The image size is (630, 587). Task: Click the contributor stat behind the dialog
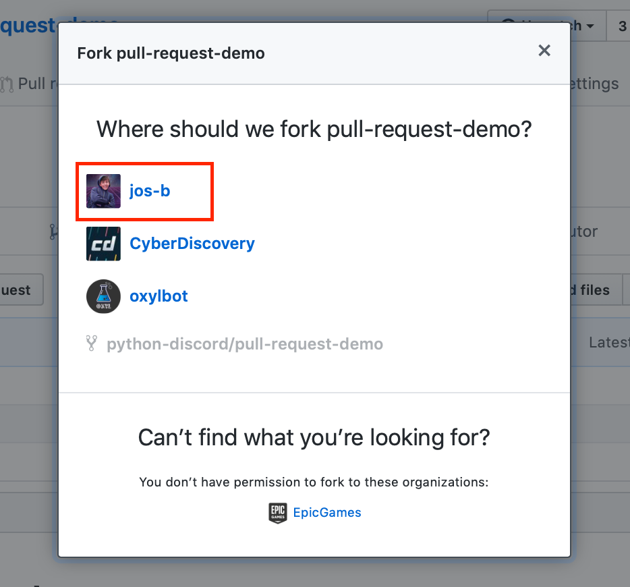pos(584,231)
